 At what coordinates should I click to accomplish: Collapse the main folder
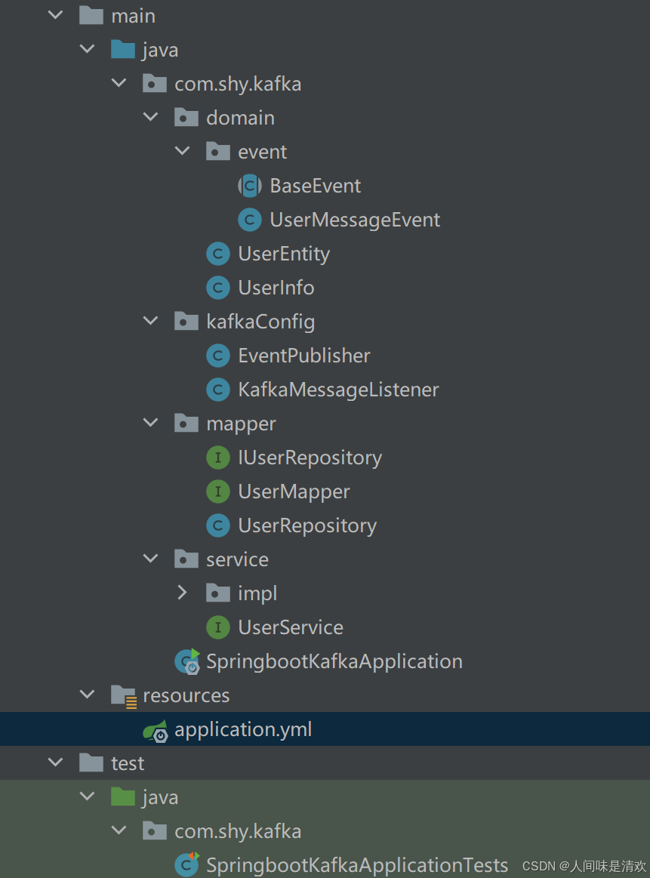(x=54, y=15)
